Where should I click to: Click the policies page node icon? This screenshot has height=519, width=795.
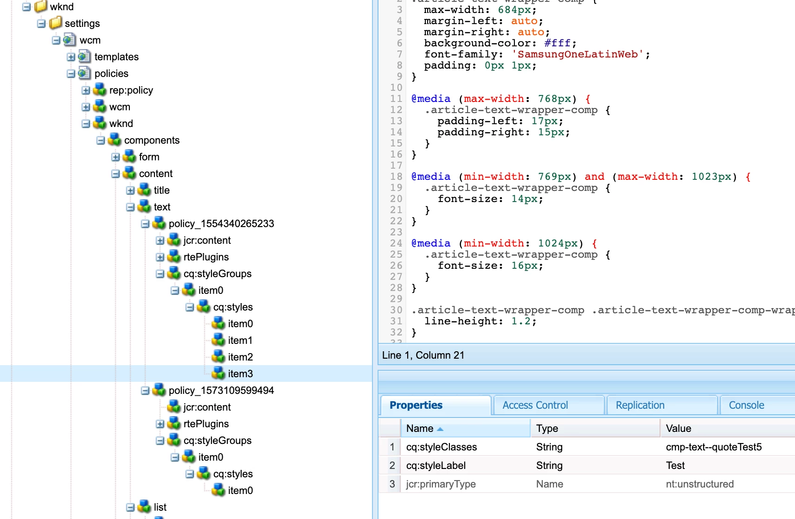coord(84,73)
